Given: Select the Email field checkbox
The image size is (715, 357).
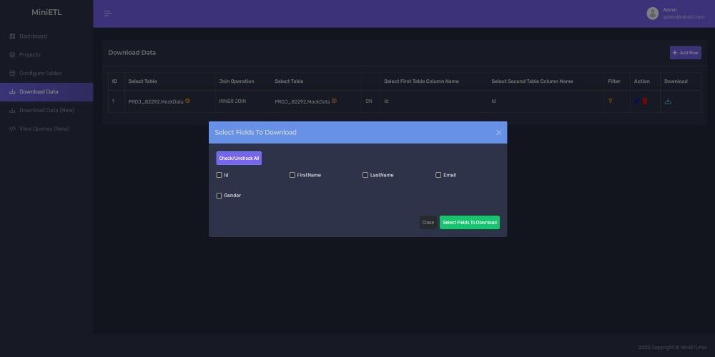Looking at the screenshot, I should coord(438,175).
